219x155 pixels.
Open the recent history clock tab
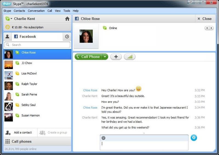click(67, 36)
